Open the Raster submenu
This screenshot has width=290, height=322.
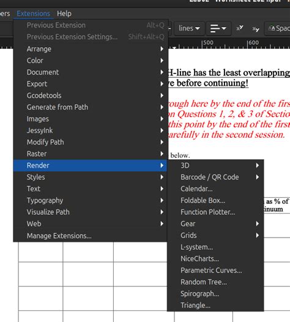91,154
